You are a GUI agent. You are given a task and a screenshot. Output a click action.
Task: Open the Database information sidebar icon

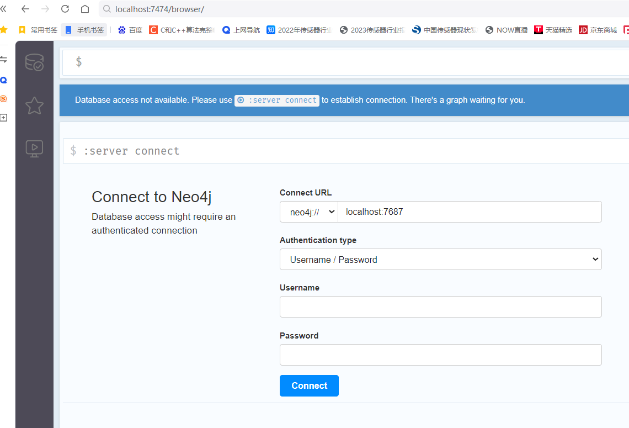[x=34, y=62]
